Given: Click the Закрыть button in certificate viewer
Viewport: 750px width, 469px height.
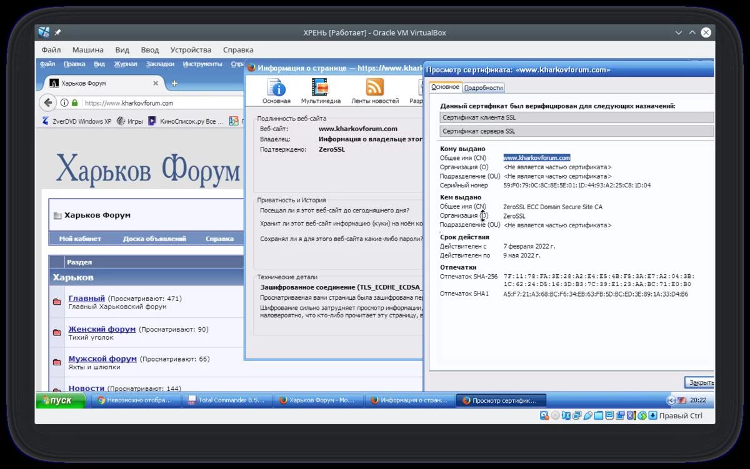Looking at the screenshot, I should click(x=700, y=382).
